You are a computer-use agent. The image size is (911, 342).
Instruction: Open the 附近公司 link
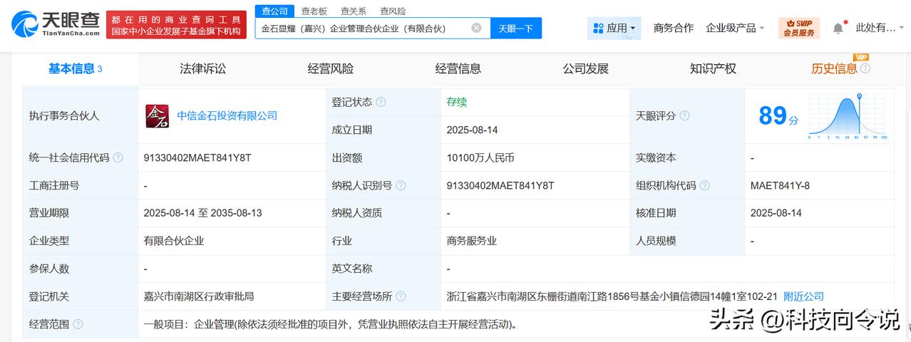[803, 296]
